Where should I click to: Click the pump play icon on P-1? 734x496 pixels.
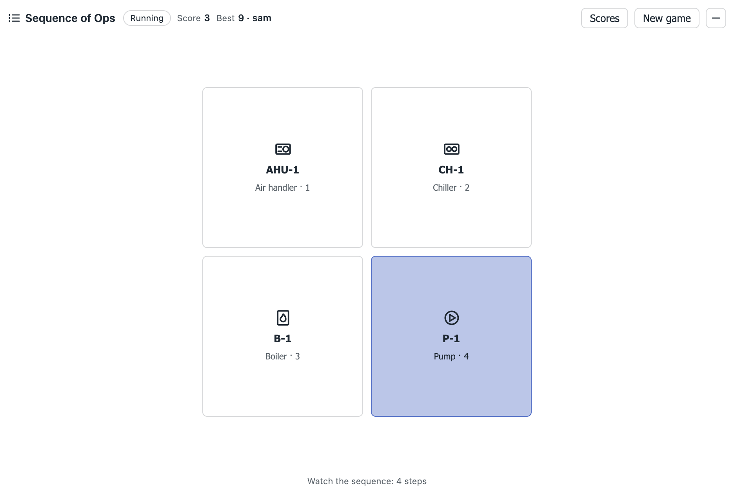451,318
